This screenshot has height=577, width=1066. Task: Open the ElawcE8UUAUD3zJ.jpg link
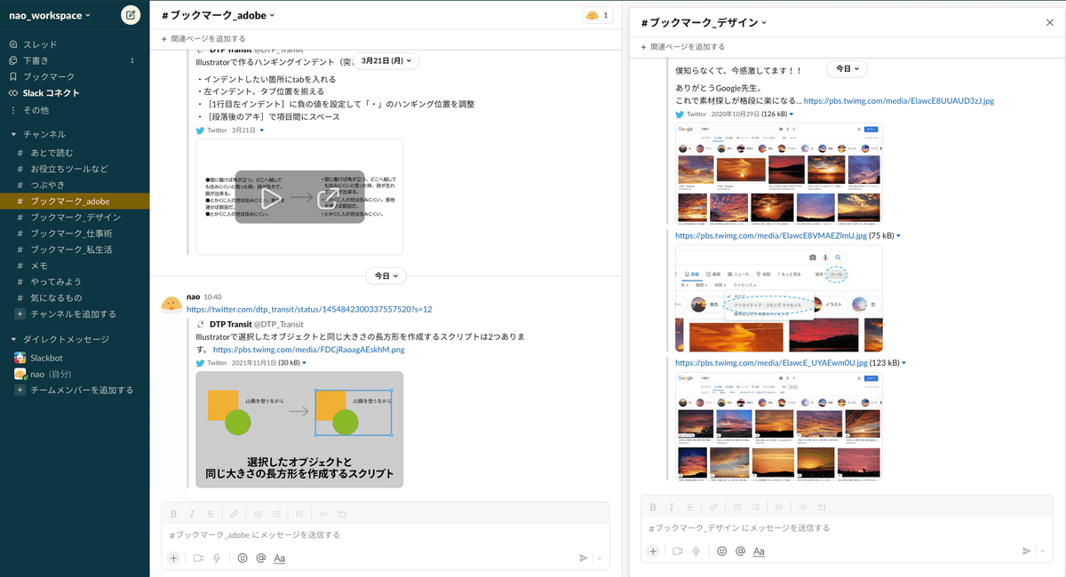pyautogui.click(x=900, y=101)
